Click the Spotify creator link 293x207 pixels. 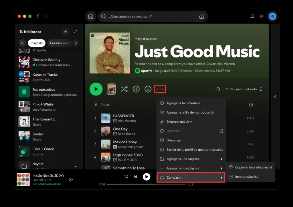[146, 71]
